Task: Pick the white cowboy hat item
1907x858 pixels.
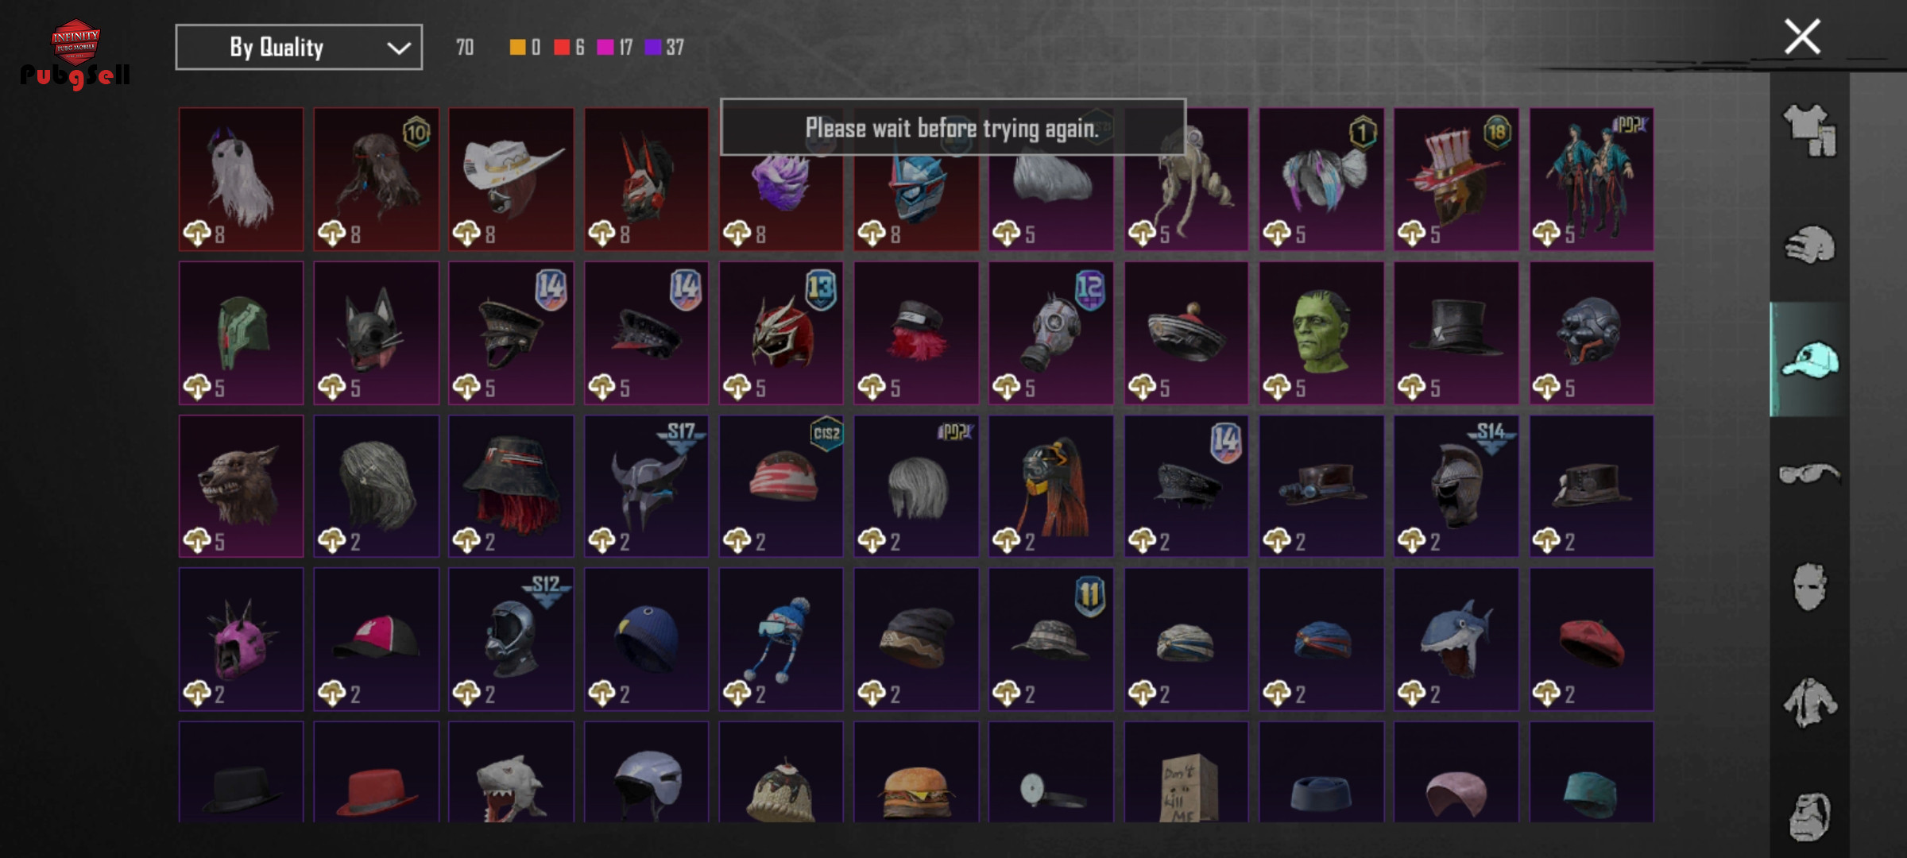Action: [x=511, y=180]
